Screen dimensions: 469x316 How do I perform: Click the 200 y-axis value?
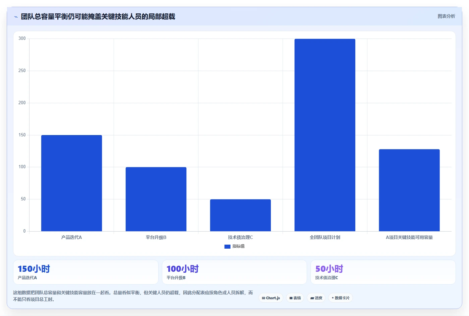click(x=22, y=103)
